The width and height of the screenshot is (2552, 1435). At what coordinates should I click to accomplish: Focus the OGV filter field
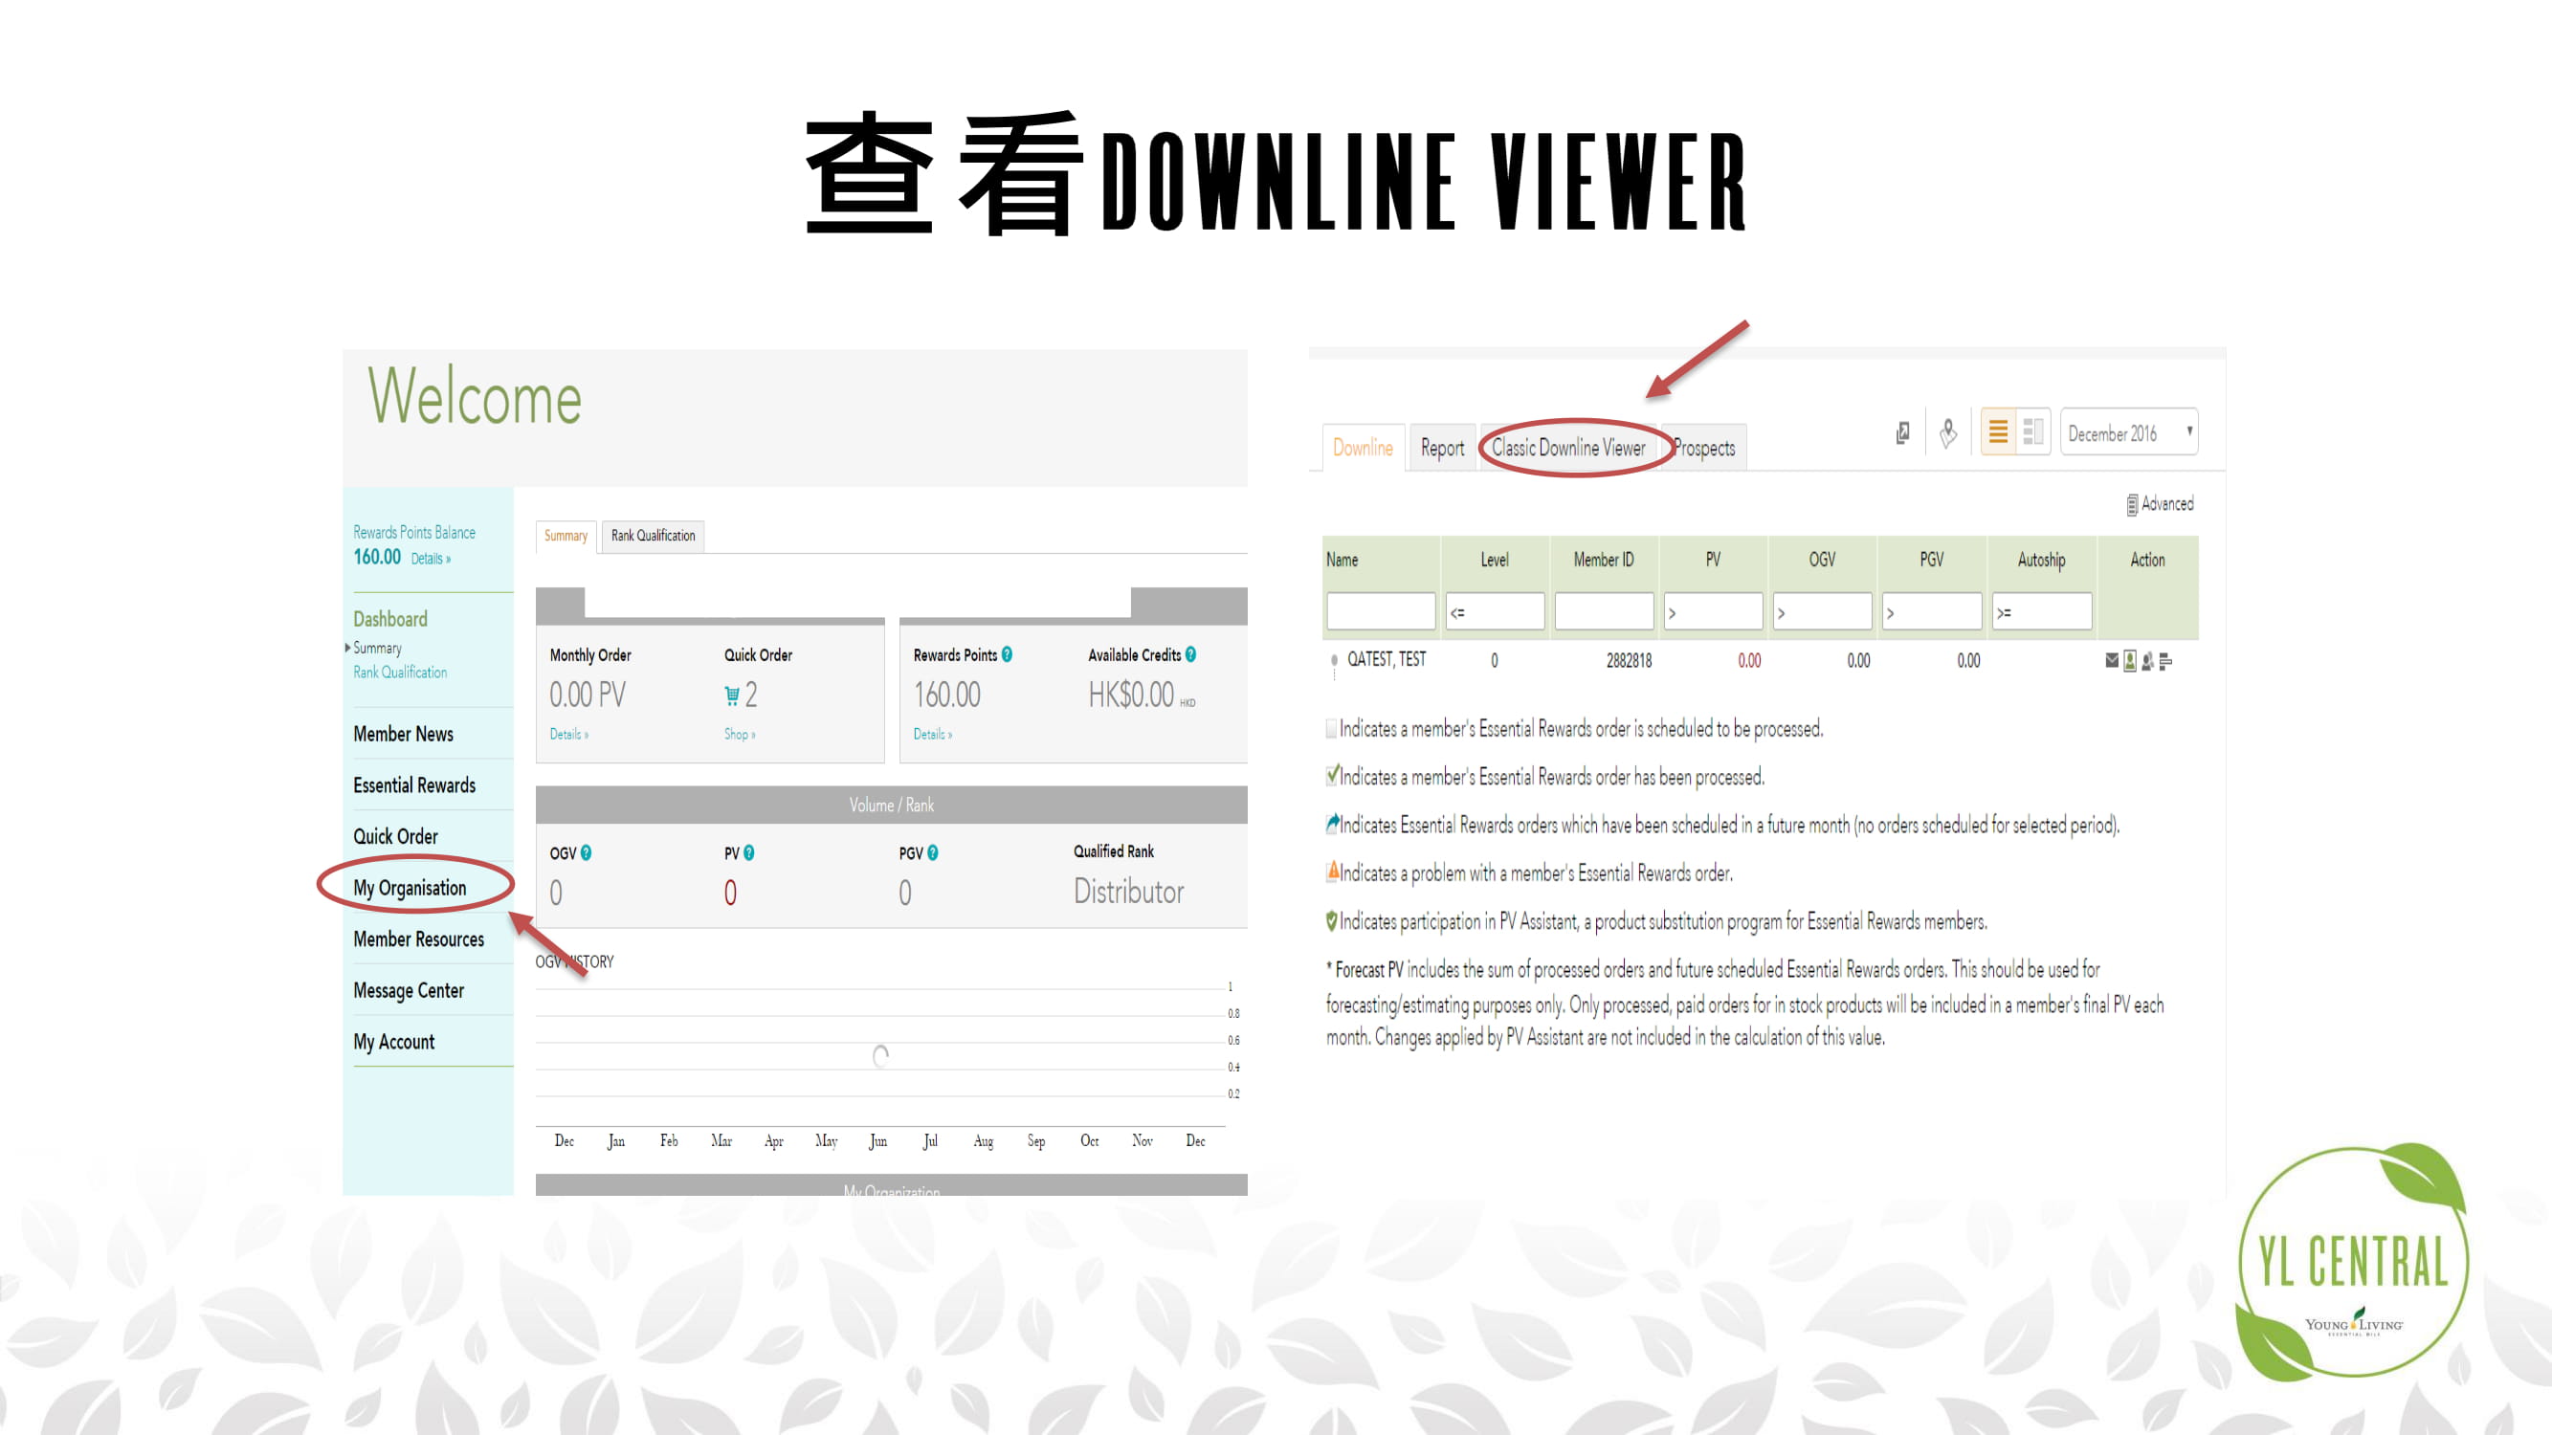click(1822, 611)
